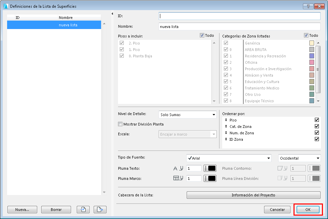
Task: Open Información del Proyecto list header
Action: (x=253, y=195)
